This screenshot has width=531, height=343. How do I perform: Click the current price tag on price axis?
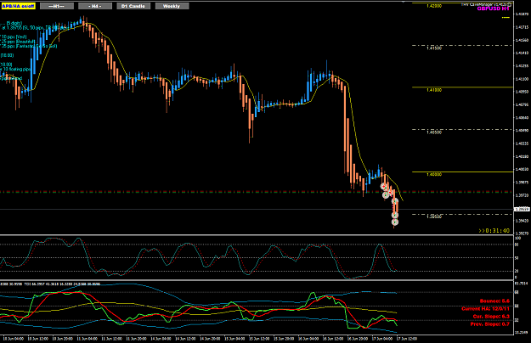(522, 209)
